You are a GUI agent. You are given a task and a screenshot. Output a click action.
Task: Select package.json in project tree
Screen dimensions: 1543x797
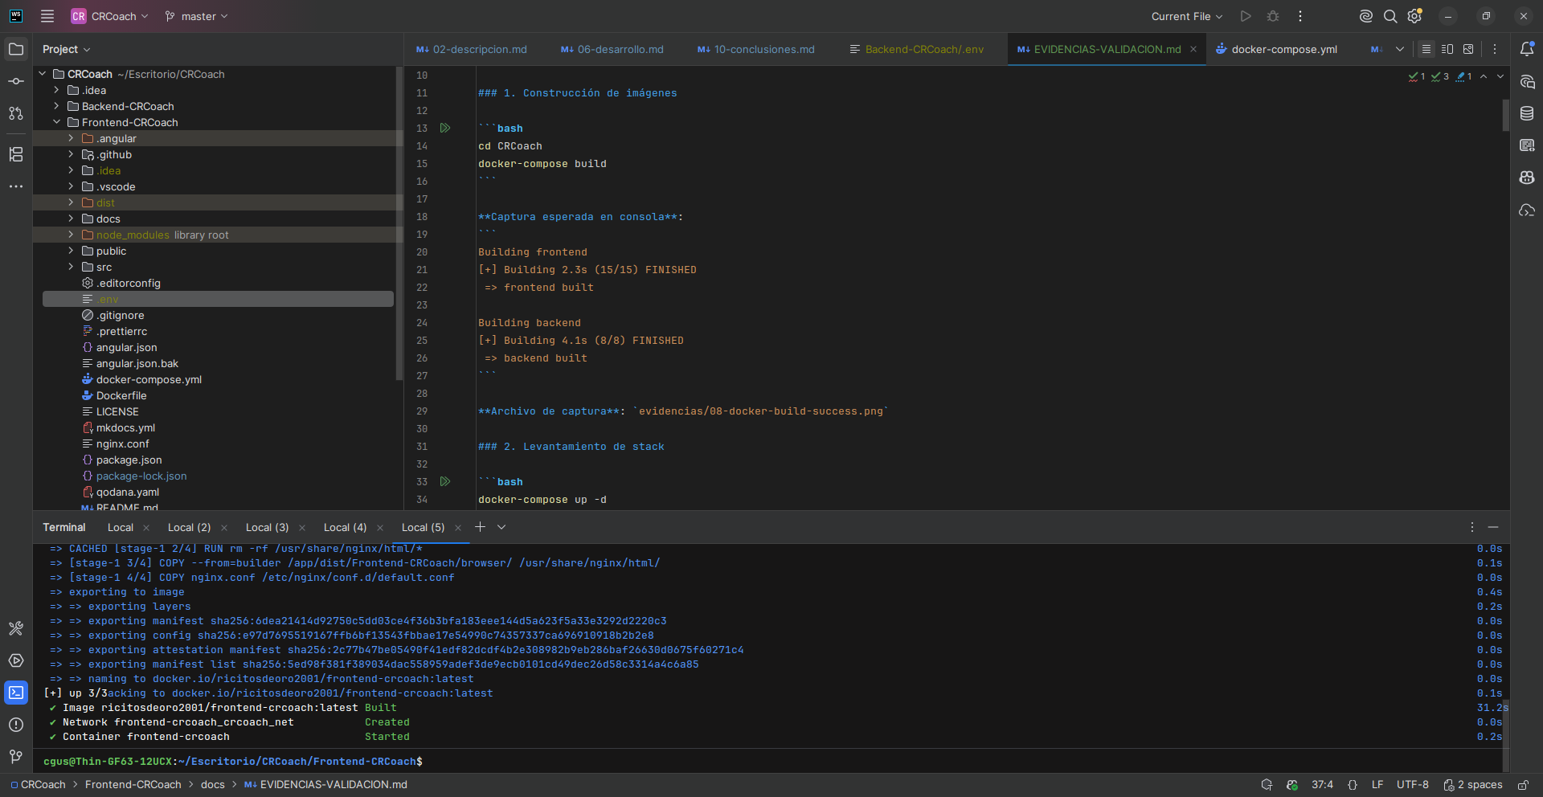tap(129, 460)
